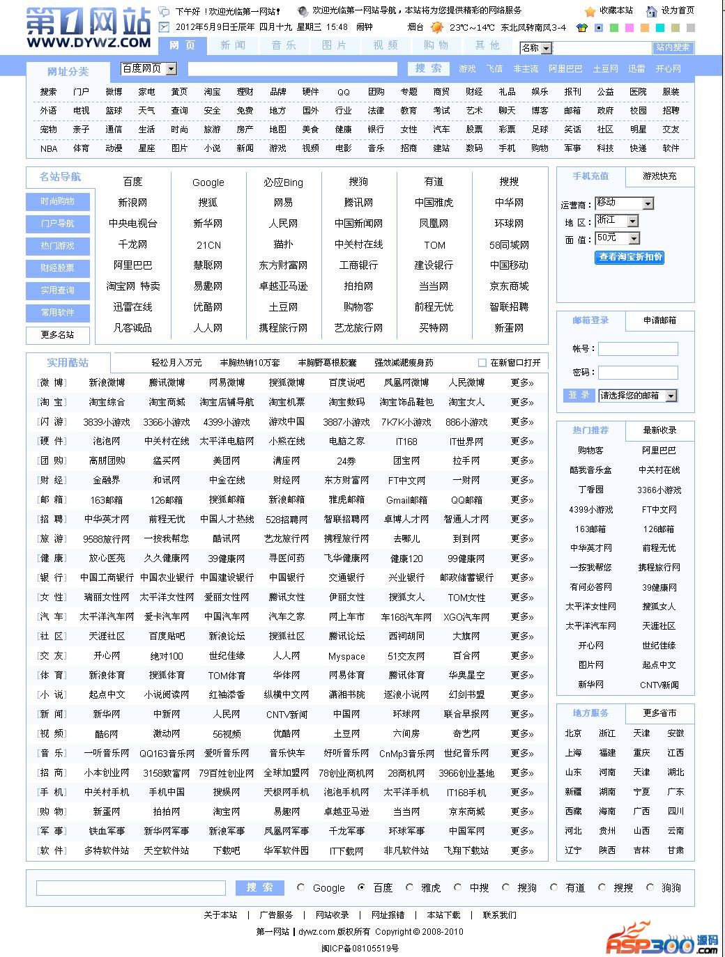This screenshot has height=957, width=725.
Task: Open the 新浪微博 link
Action: click(107, 382)
